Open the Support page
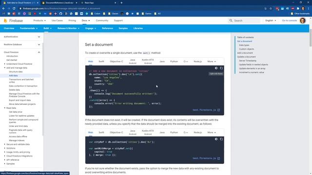This screenshot has height=175, width=312. 118,20
